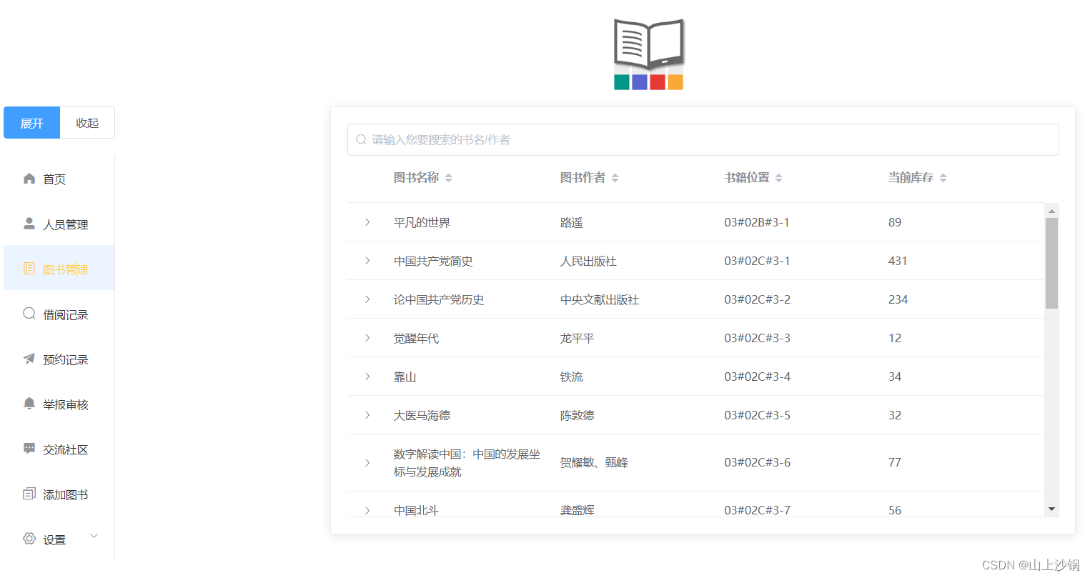
Task: Expand the 平凡的世界 row
Action: click(x=367, y=222)
